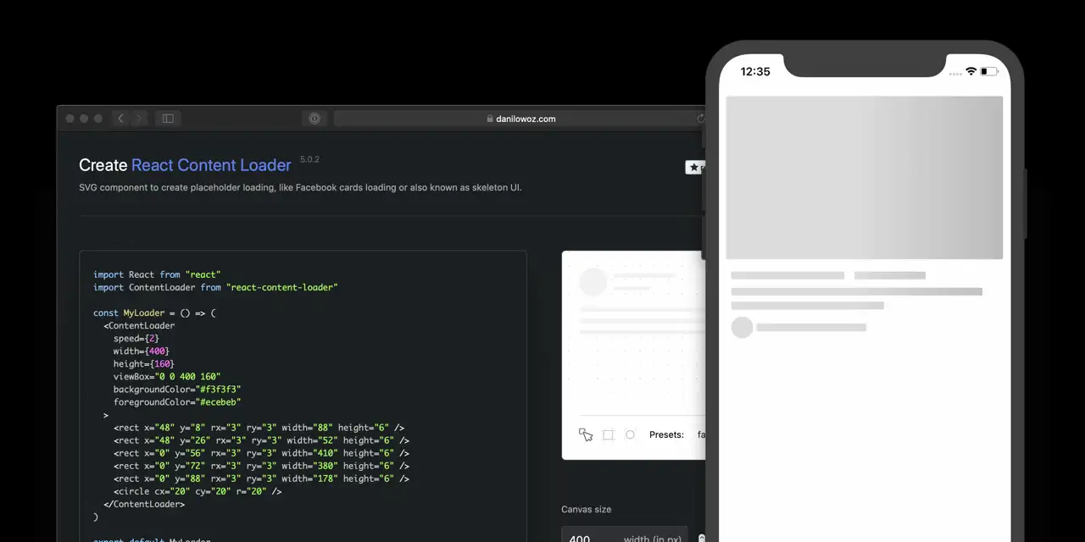Click the speed value 2 in the code editor
This screenshot has width=1085, height=542.
[152, 338]
